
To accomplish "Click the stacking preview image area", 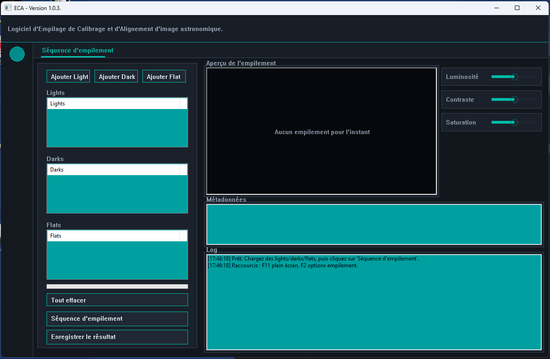I will tap(322, 131).
